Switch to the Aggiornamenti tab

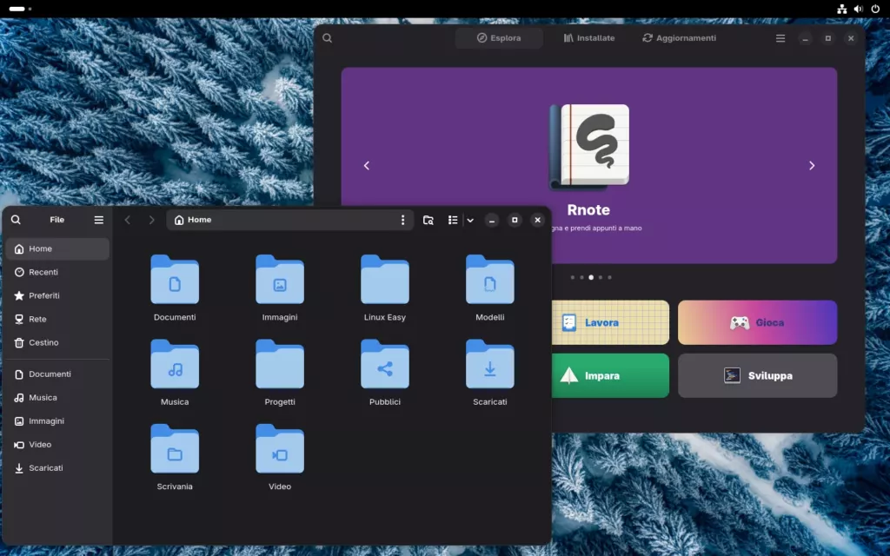pos(680,38)
